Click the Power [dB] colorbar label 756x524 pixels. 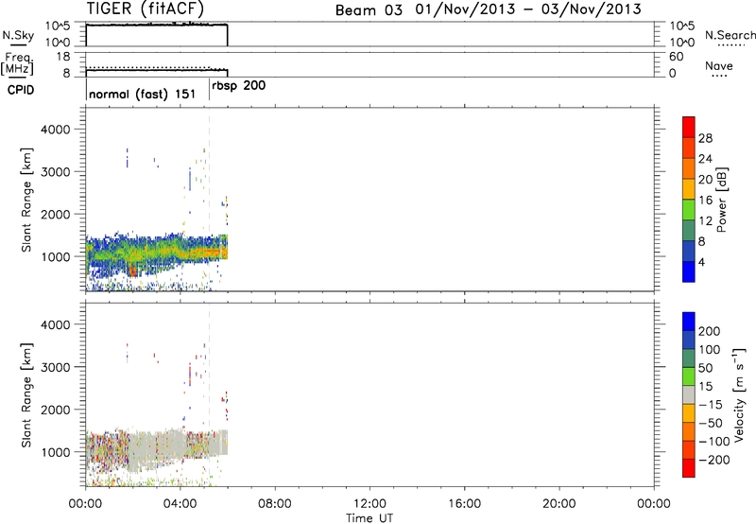click(x=721, y=200)
